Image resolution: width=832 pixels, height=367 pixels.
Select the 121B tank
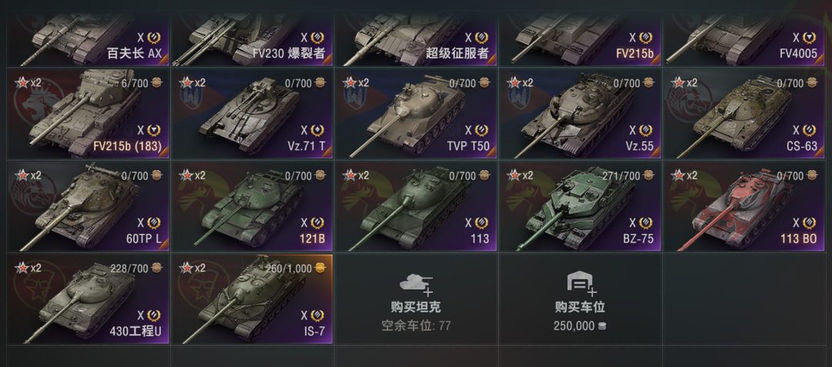click(x=252, y=206)
